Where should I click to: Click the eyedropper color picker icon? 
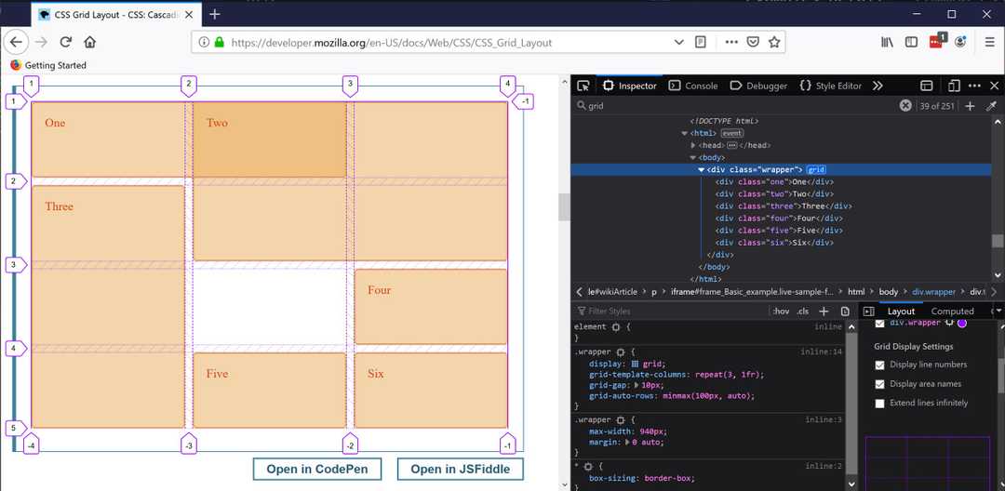[x=991, y=106]
